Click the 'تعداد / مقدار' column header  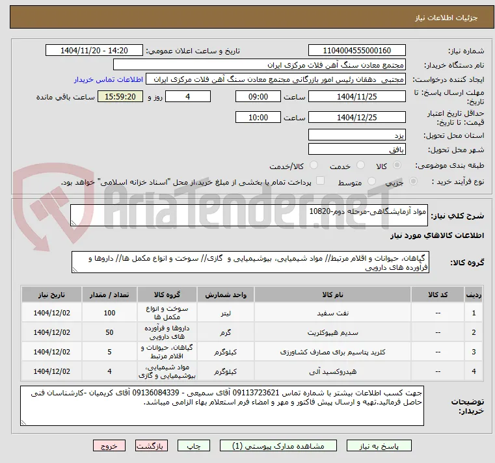109,295
